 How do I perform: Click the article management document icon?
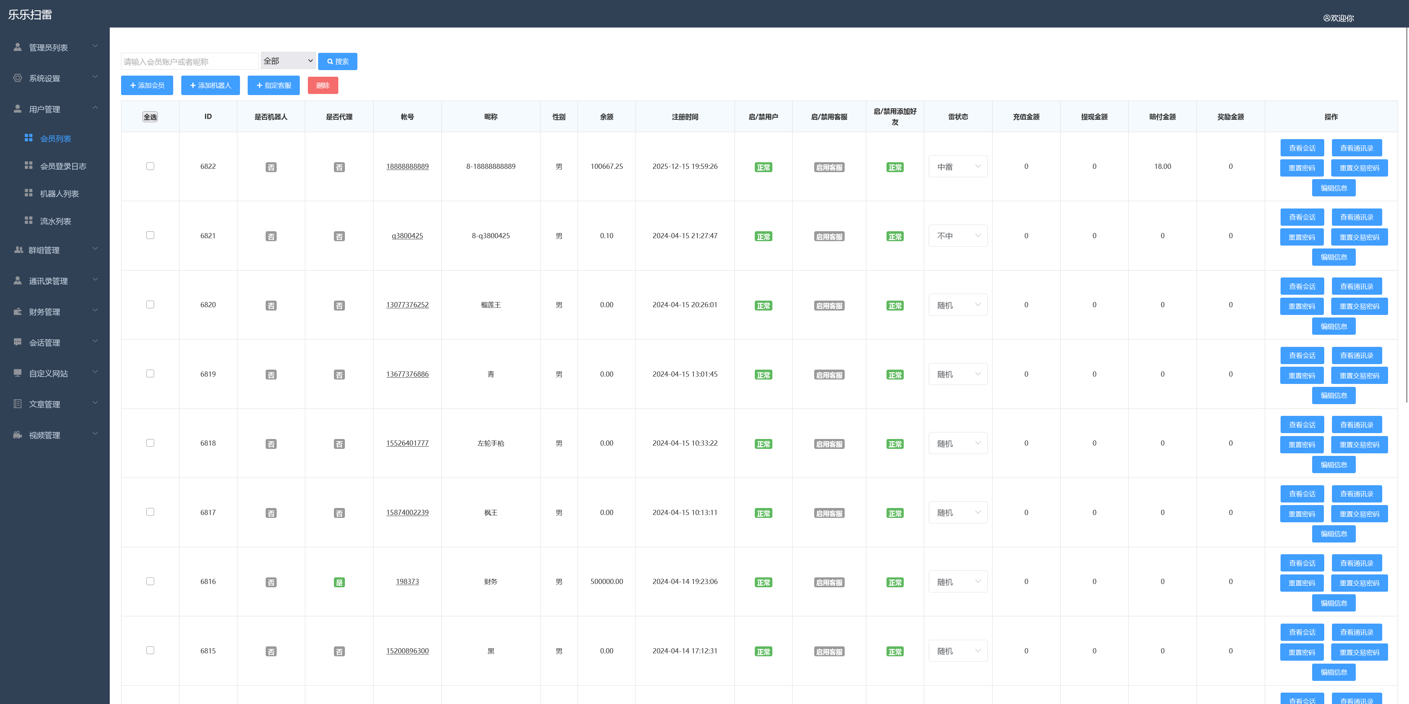click(18, 404)
